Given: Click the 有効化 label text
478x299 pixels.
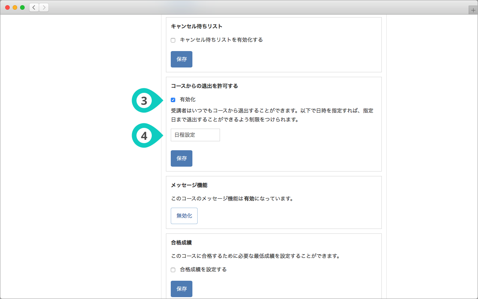Looking at the screenshot, I should click(187, 100).
